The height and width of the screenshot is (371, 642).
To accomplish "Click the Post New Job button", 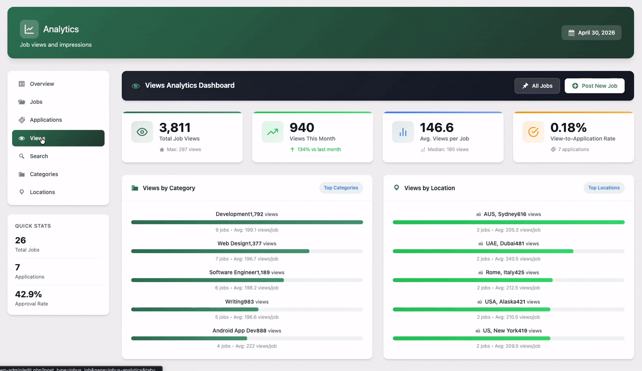I will 594,86.
